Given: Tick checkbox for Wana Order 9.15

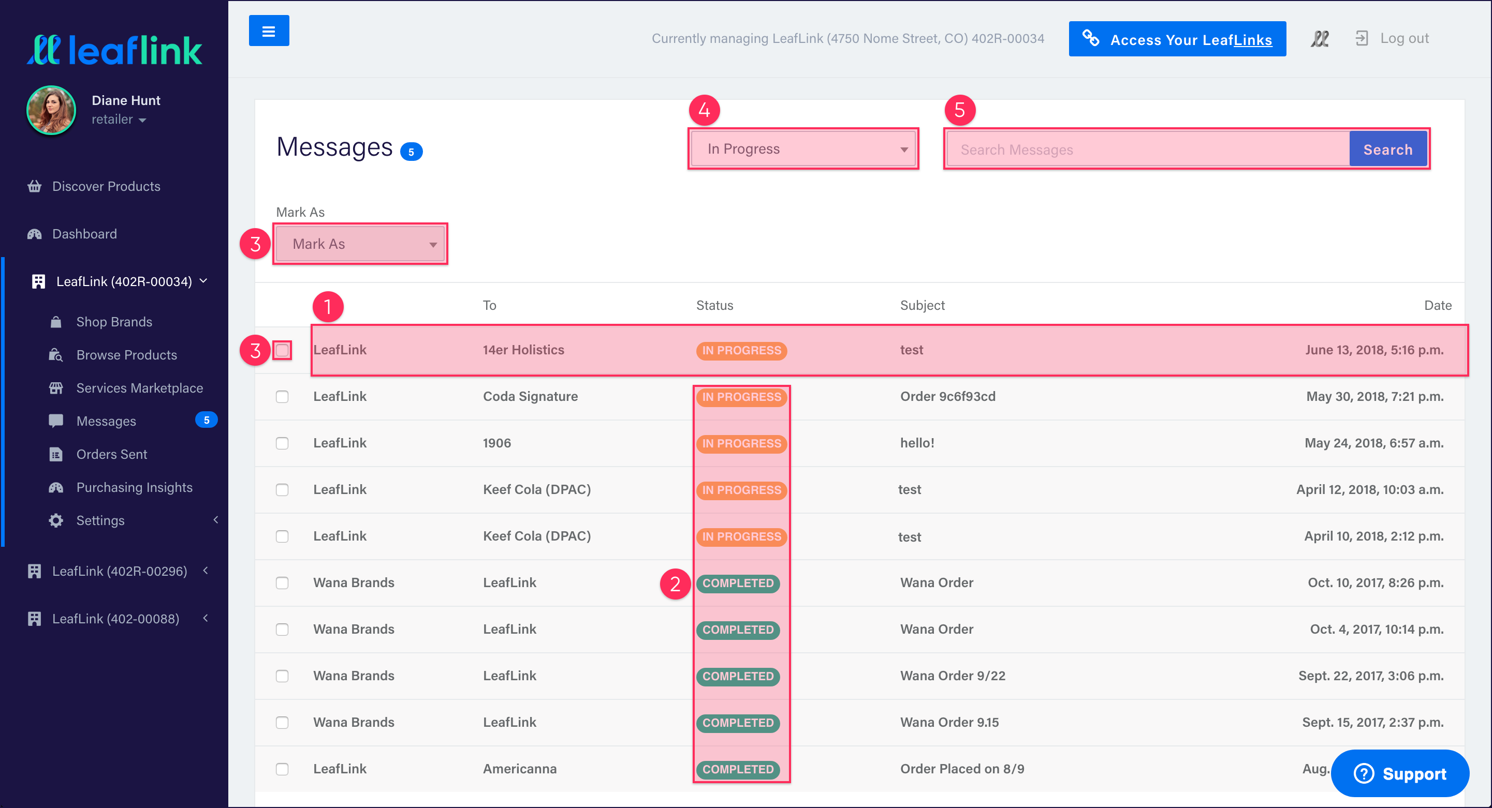Looking at the screenshot, I should coord(282,722).
